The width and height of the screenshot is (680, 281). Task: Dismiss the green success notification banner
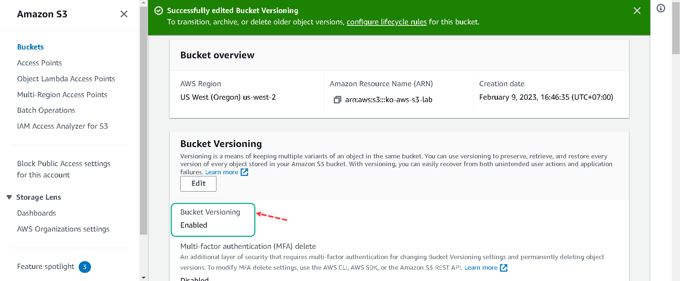(x=637, y=11)
